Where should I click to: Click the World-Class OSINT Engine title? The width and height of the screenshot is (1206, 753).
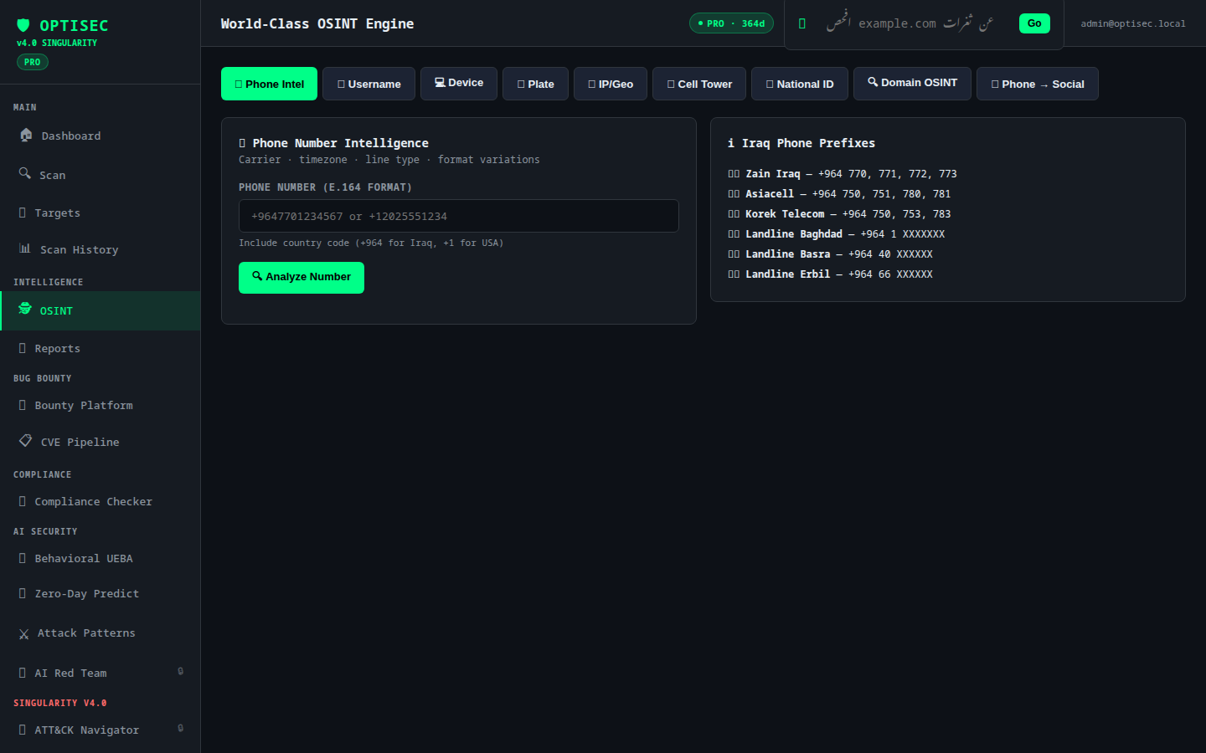point(317,23)
